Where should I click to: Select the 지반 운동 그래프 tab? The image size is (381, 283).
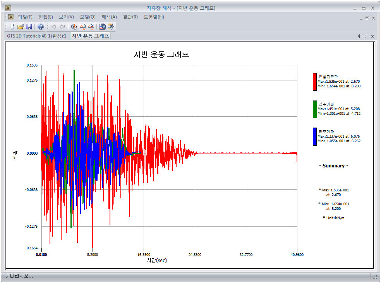tap(90, 36)
